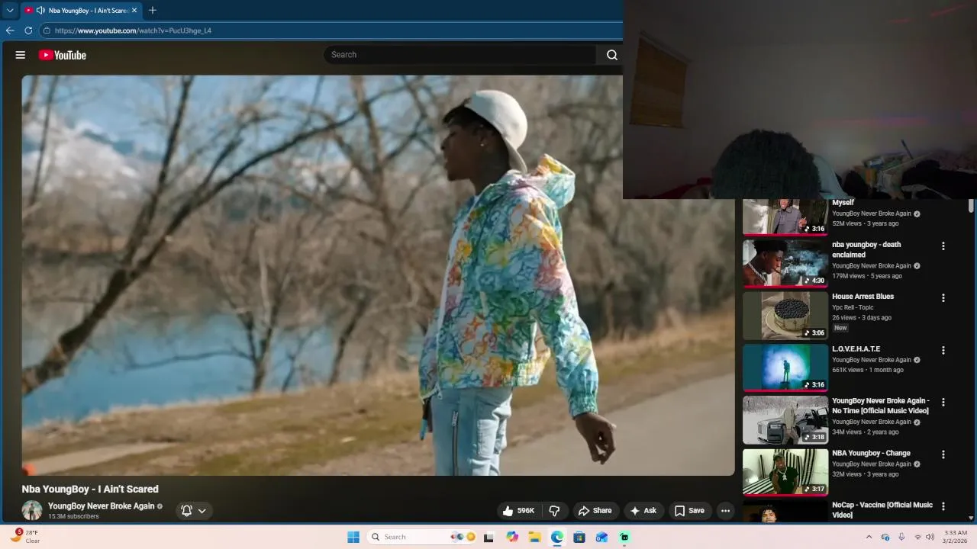
Task: Open network Wi-Fi tray icon
Action: [x=917, y=537]
